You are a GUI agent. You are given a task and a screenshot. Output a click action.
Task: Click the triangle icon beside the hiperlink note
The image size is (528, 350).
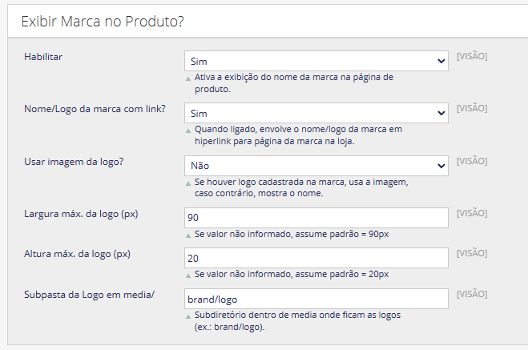(188, 131)
